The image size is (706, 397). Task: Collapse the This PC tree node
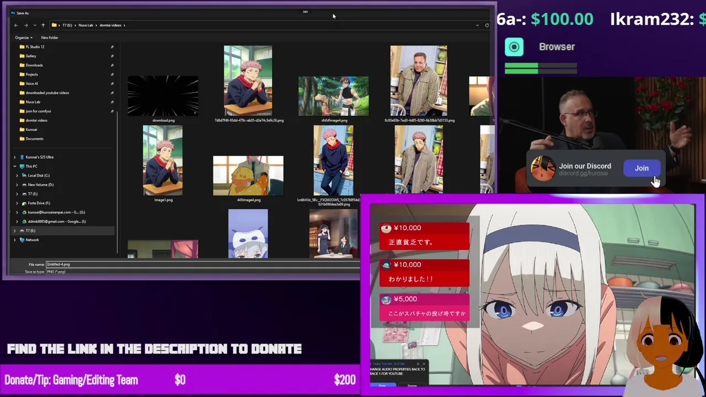(x=15, y=166)
